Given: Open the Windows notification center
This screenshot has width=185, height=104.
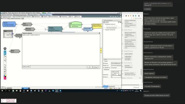Looking at the screenshot, I should (x=141, y=91).
